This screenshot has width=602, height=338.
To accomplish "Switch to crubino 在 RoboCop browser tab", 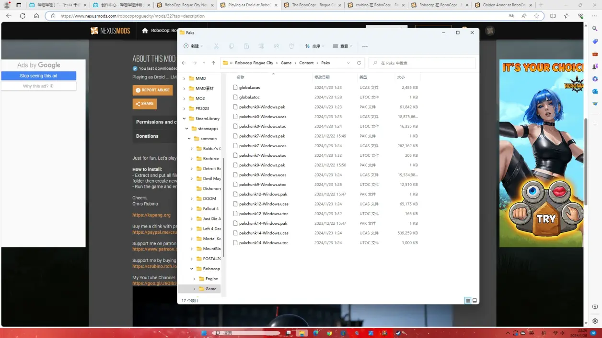I will (376, 5).
